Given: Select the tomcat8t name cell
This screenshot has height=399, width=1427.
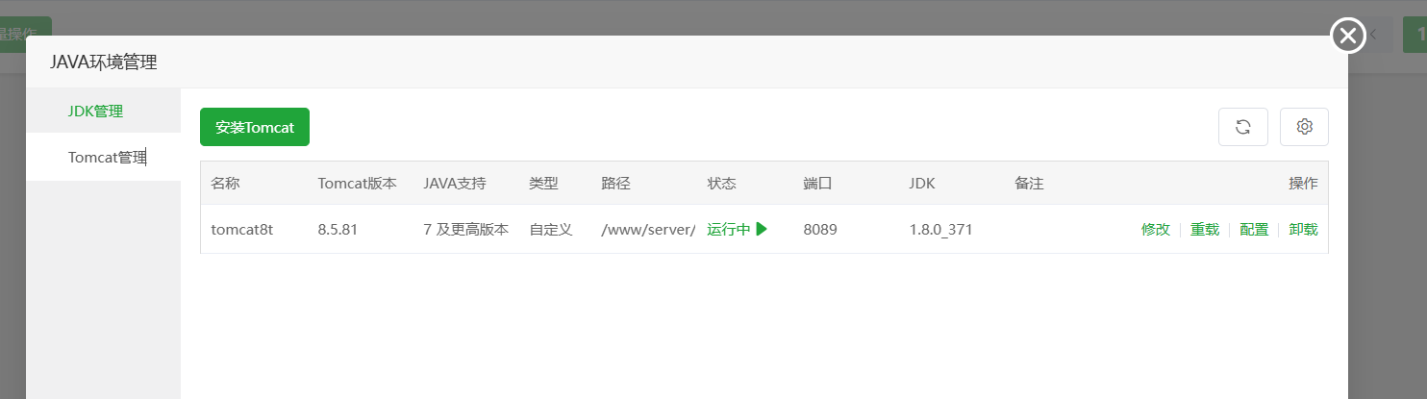Looking at the screenshot, I should click(242, 230).
